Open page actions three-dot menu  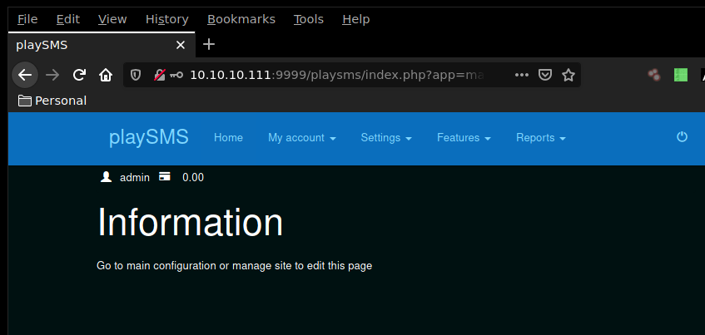pos(522,75)
